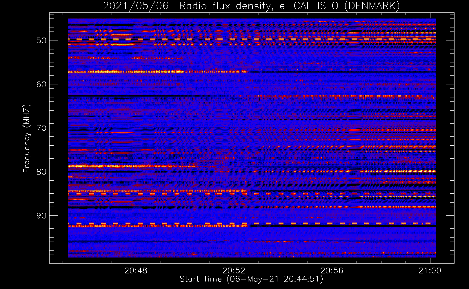Image resolution: width=469 pixels, height=289 pixels.
Task: Click the 70 MHz frequency tick label
Action: (x=41, y=128)
